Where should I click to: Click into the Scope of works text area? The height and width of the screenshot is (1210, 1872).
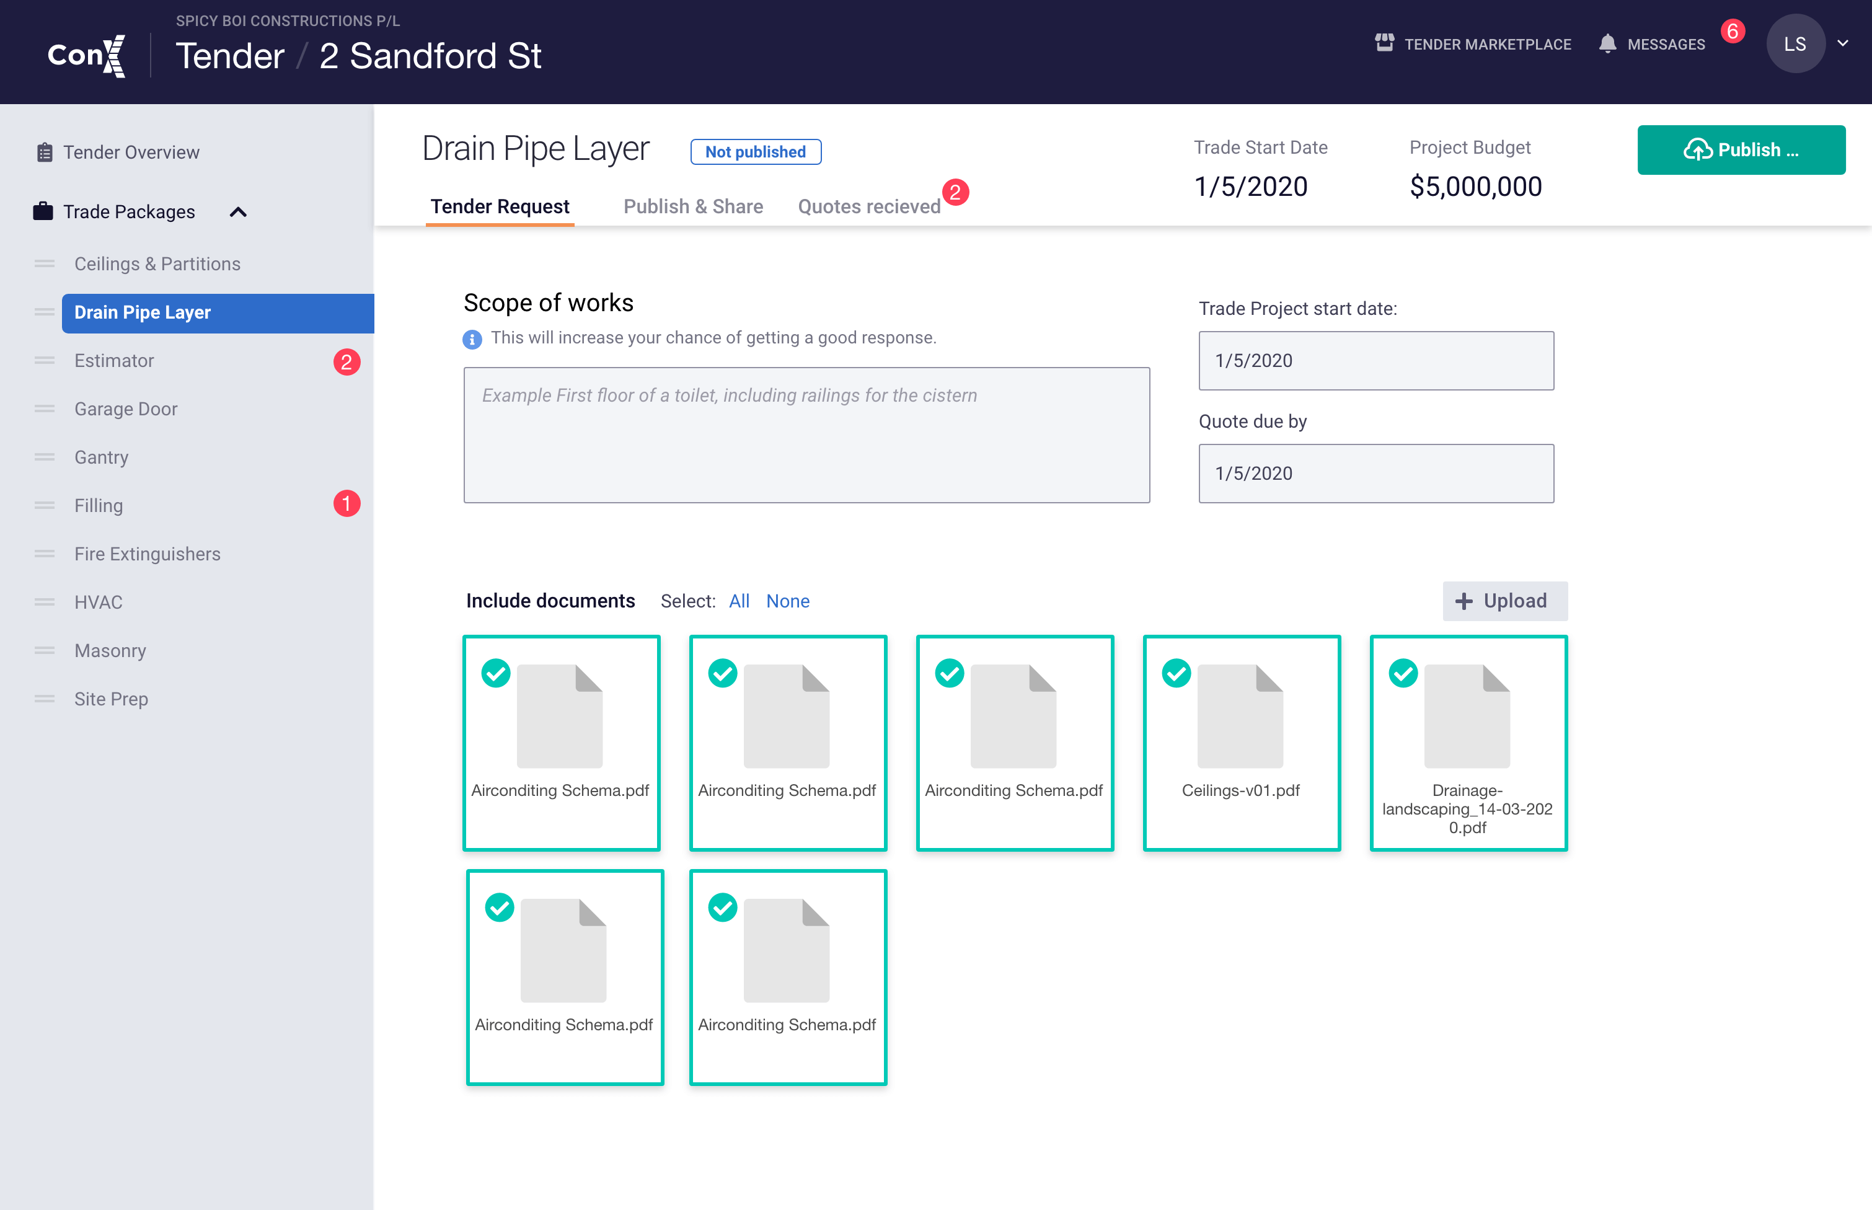click(x=806, y=435)
